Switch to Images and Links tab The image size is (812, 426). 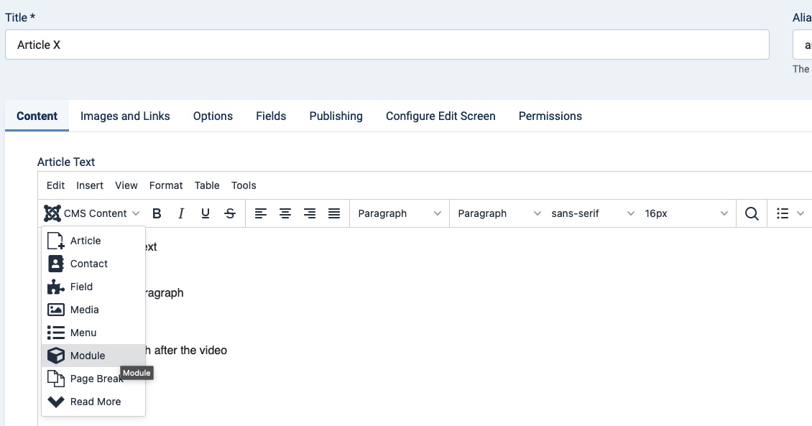(125, 116)
